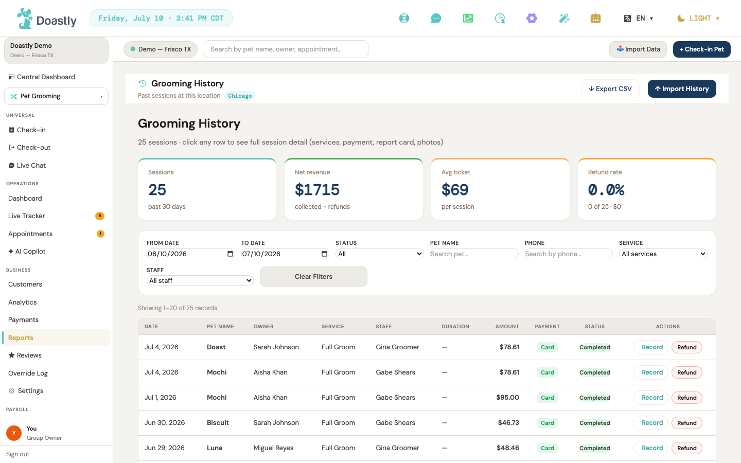Click the Phone search field

[x=569, y=254]
